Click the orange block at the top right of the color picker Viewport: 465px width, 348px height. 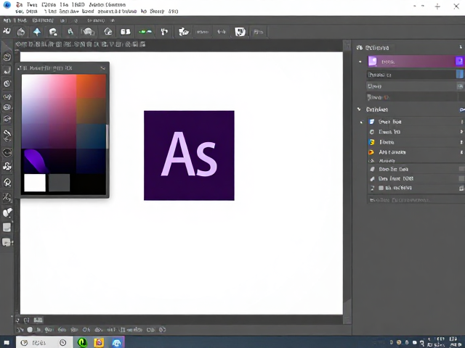tap(91, 86)
